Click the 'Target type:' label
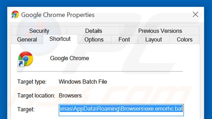212x119 pixels. pos(32,82)
